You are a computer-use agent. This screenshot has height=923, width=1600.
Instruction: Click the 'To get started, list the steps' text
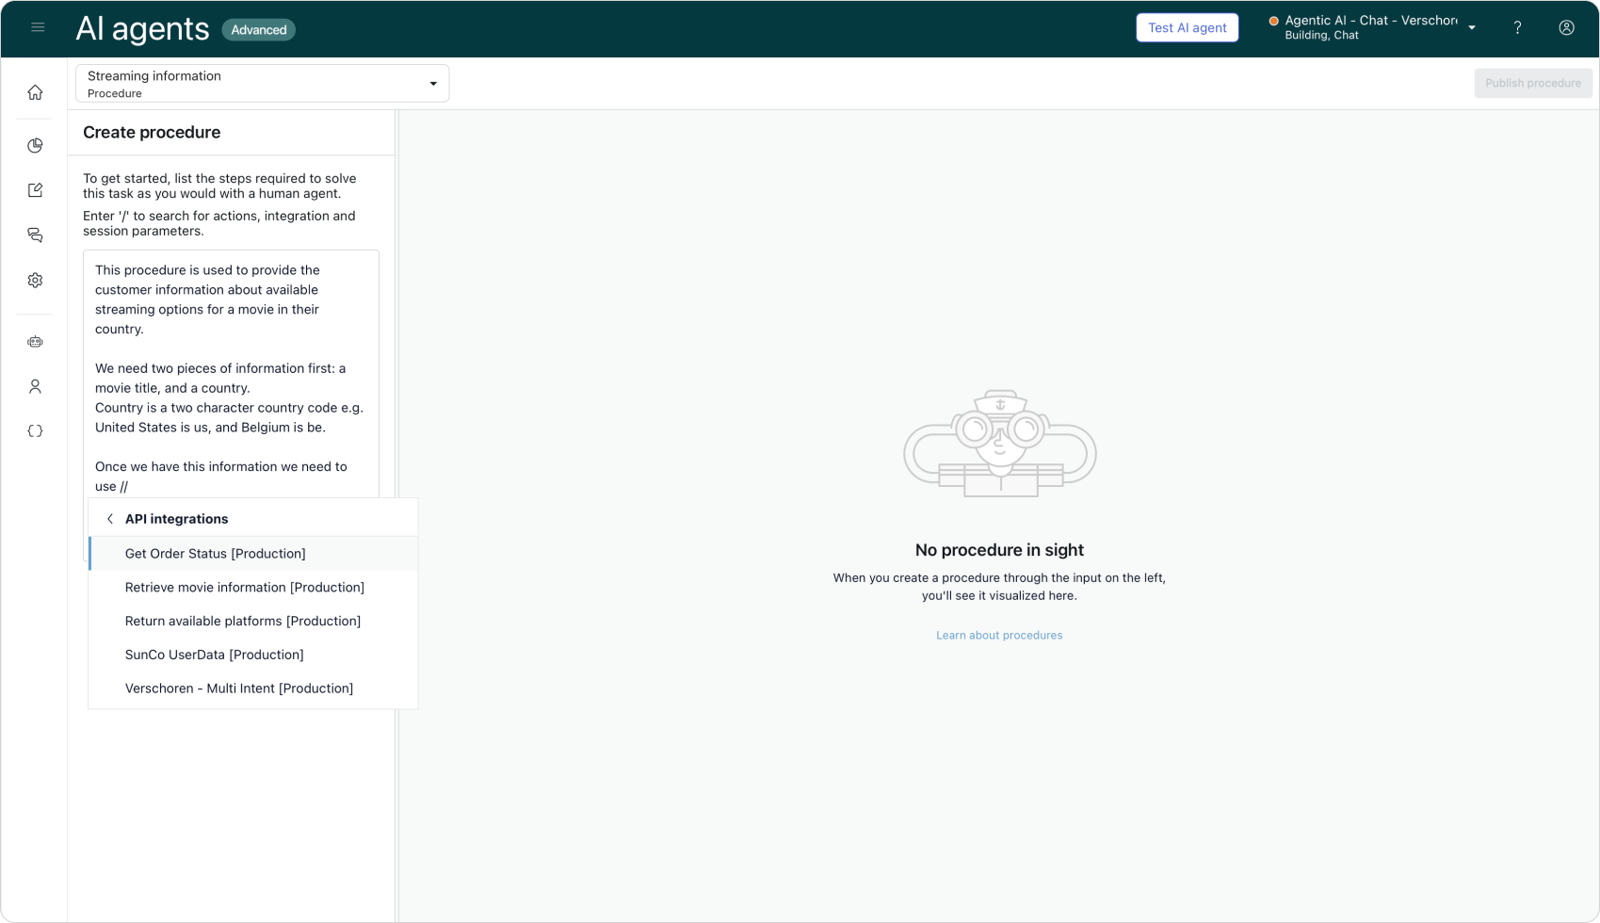tap(219, 186)
